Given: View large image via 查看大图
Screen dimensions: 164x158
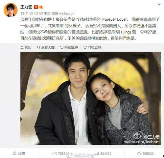Looking at the screenshot, I should click(46, 47).
